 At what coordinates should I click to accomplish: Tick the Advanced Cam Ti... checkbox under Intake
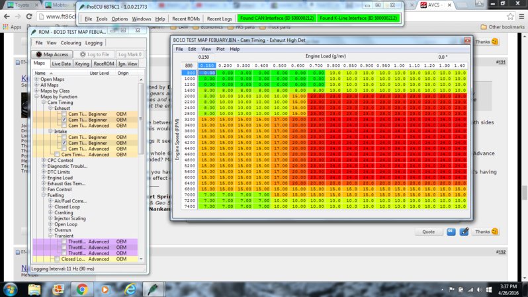[64, 149]
